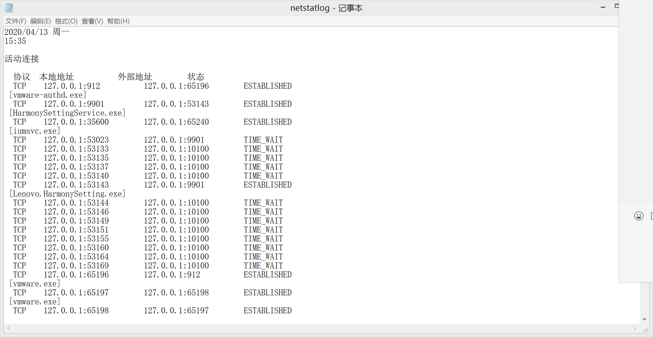
Task: Click the column header 状态
Action: click(196, 77)
